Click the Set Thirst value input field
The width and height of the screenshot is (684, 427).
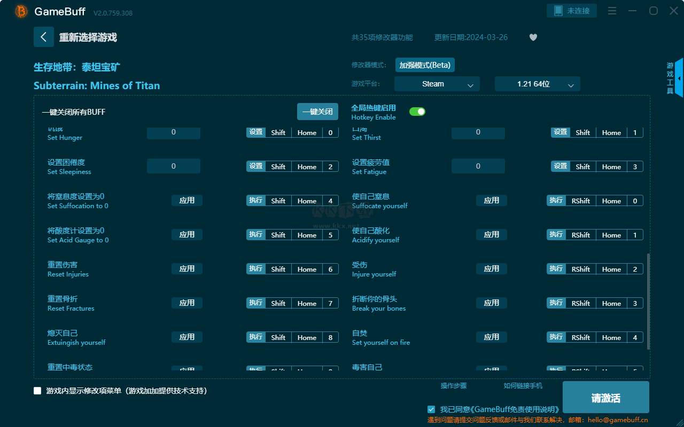[x=478, y=132]
